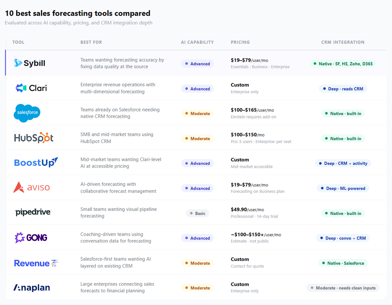Click 'Pro: 5 users · Enterprise: per seat'

coord(261,142)
